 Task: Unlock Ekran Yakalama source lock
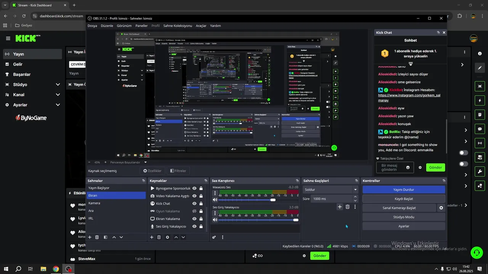click(201, 219)
